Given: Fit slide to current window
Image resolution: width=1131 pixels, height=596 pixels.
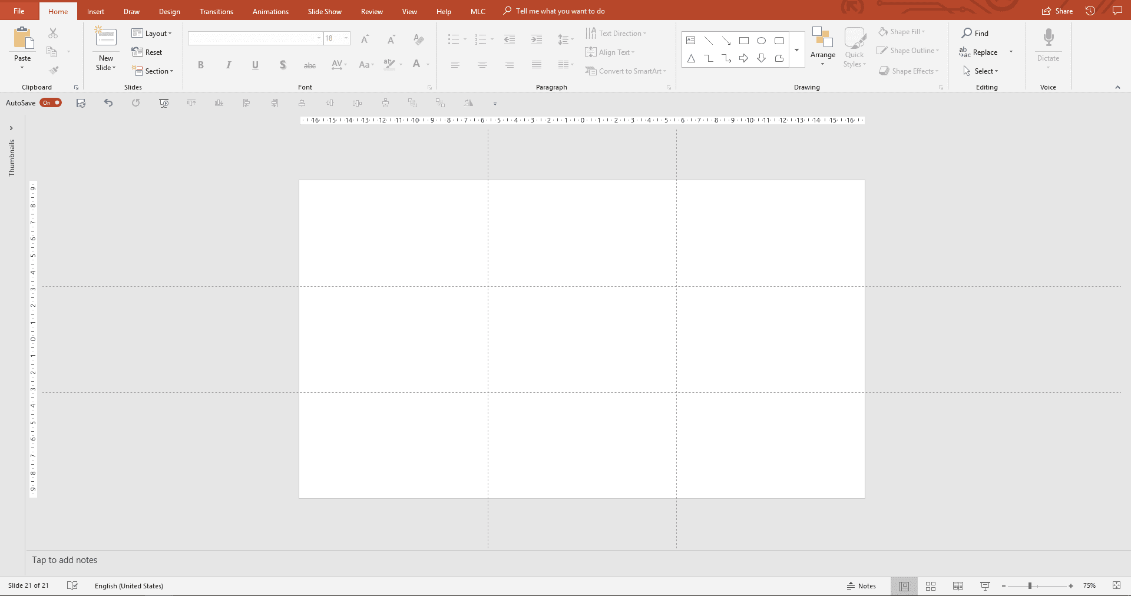Looking at the screenshot, I should [1116, 586].
